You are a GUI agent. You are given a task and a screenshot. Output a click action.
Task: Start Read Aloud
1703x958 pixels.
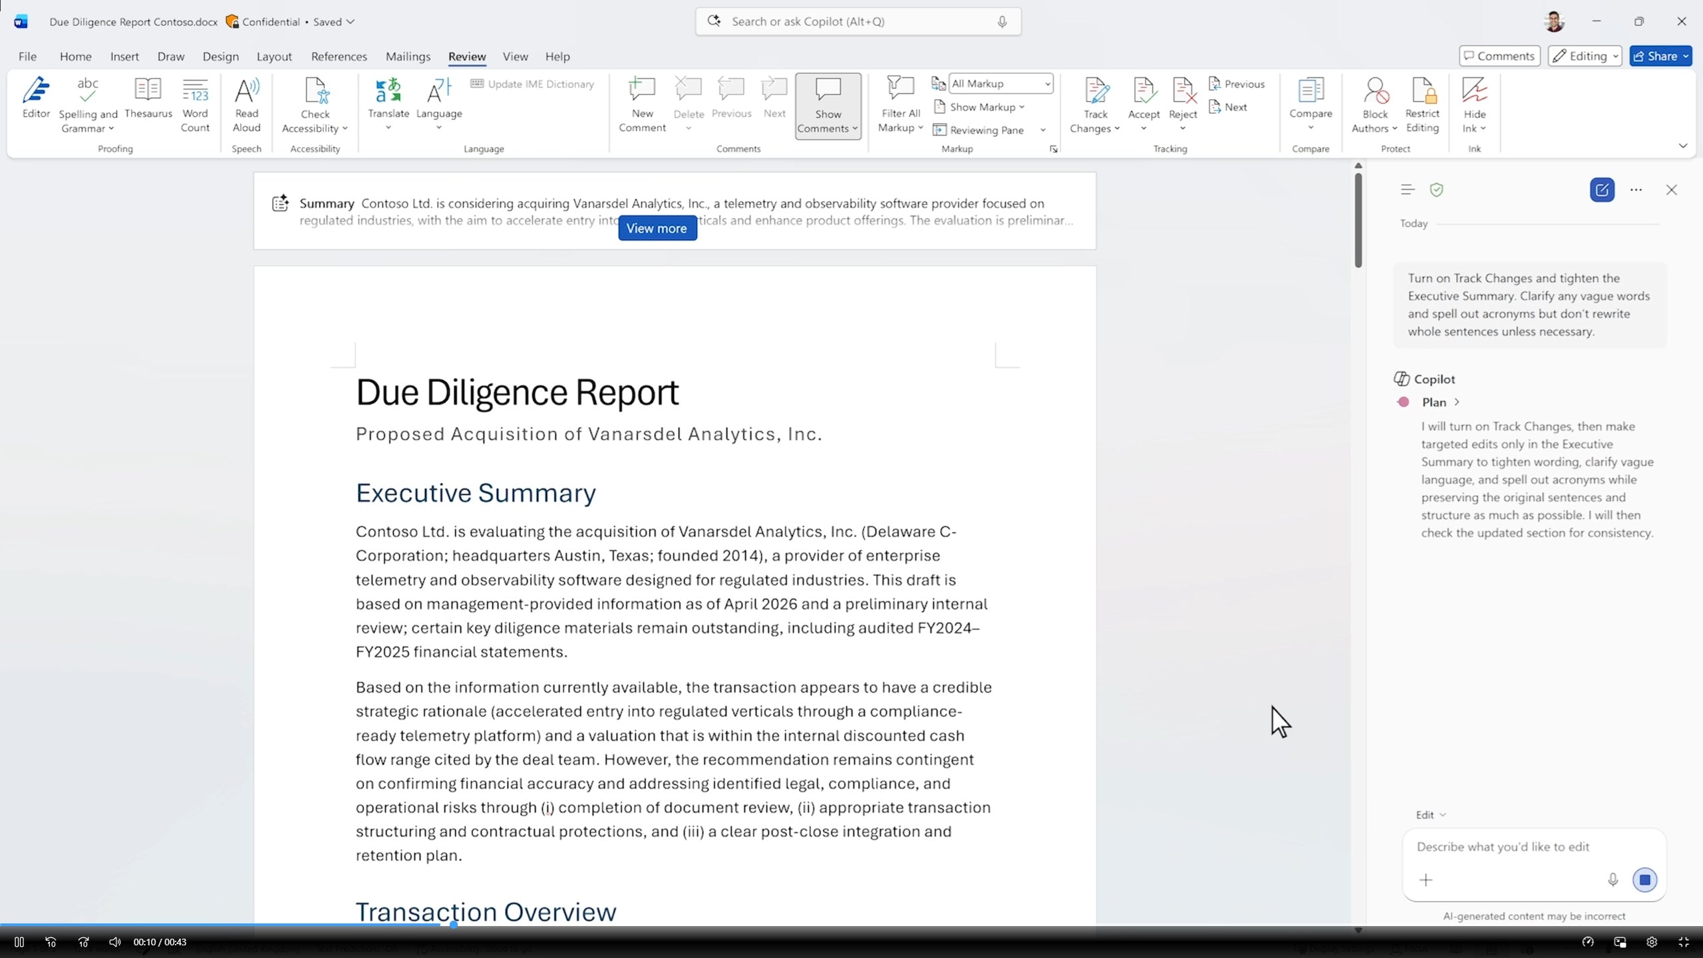(x=246, y=105)
